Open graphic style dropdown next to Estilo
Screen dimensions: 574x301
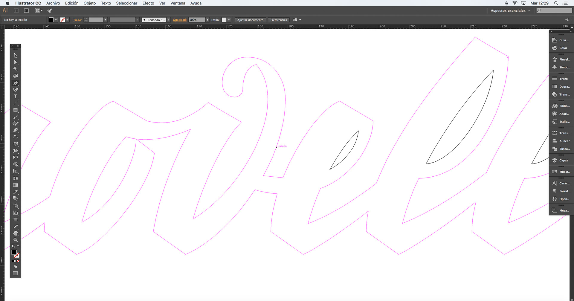229,20
